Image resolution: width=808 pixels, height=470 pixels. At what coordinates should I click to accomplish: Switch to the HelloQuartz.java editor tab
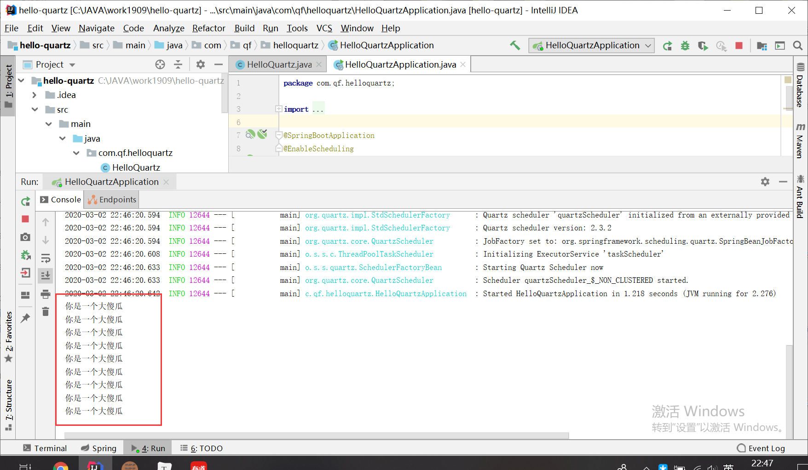[x=279, y=65]
